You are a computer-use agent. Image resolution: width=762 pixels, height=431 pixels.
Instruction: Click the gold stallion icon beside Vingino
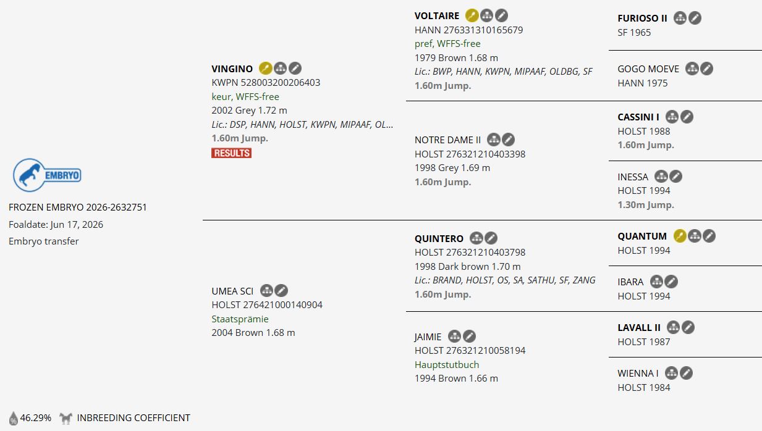point(265,69)
